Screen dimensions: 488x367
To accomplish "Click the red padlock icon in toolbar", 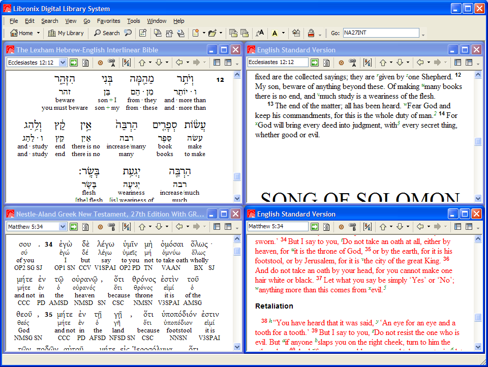I will click(311, 33).
